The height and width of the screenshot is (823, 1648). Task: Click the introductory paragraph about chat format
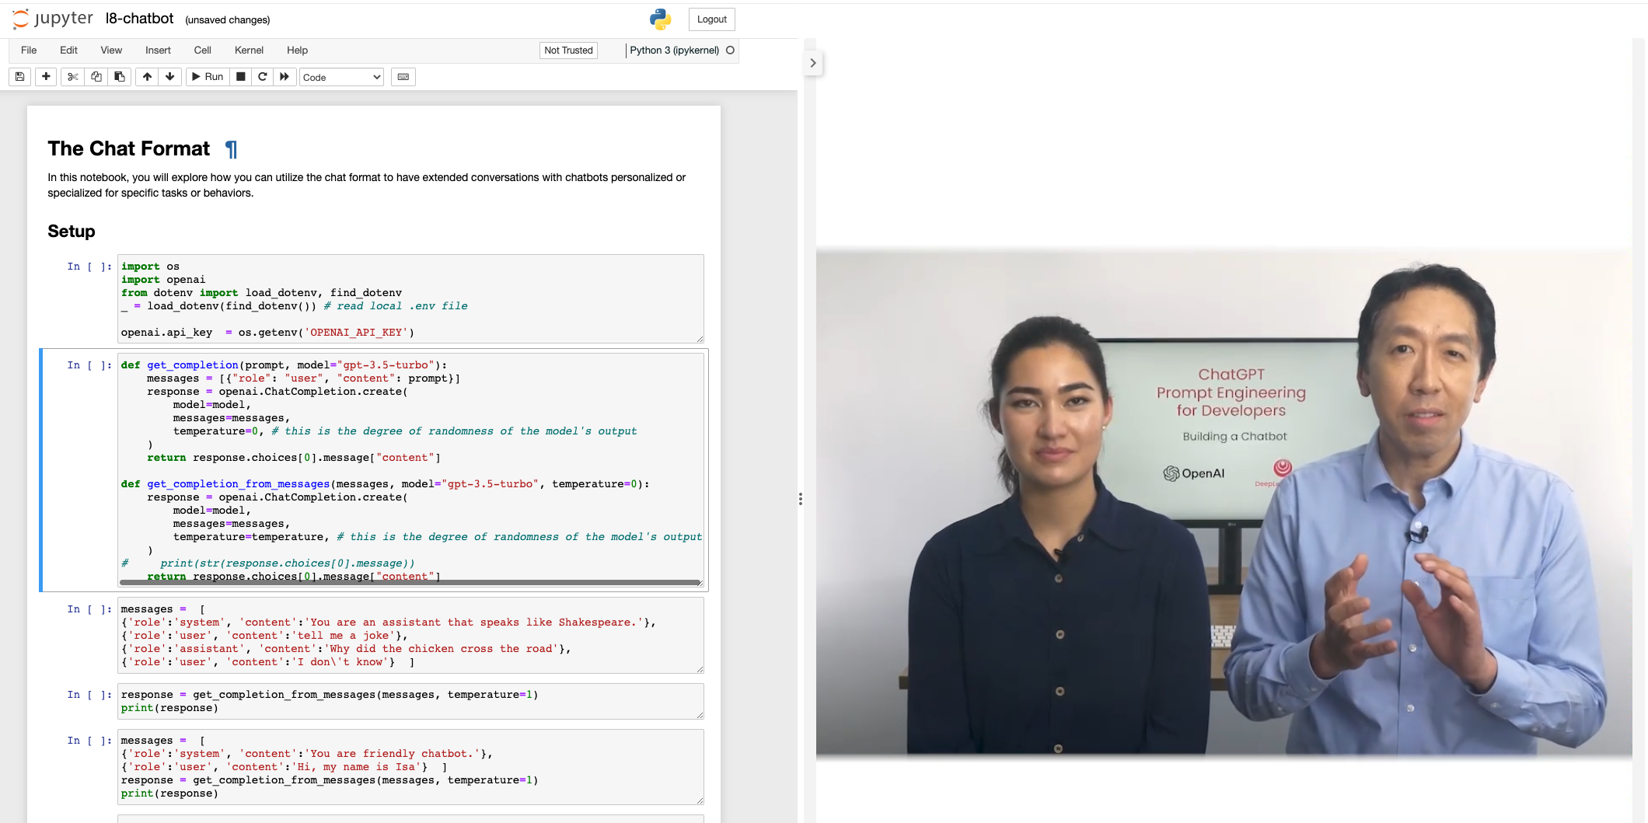click(367, 185)
